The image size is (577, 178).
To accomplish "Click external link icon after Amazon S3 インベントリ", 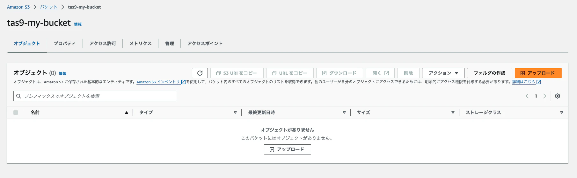I will 183,82.
